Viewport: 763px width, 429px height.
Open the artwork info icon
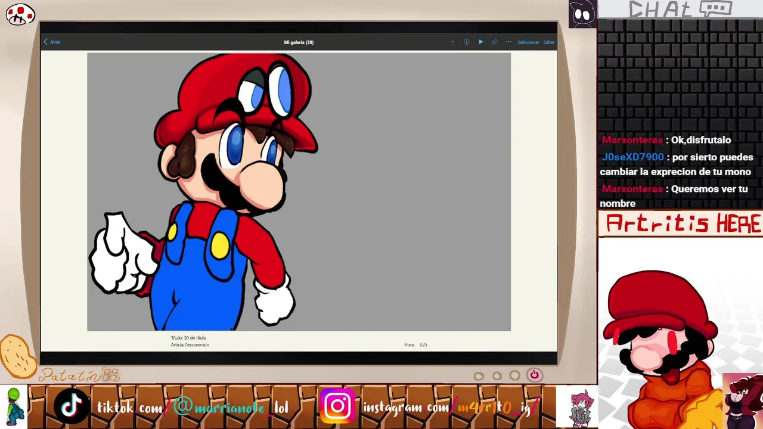(x=466, y=42)
